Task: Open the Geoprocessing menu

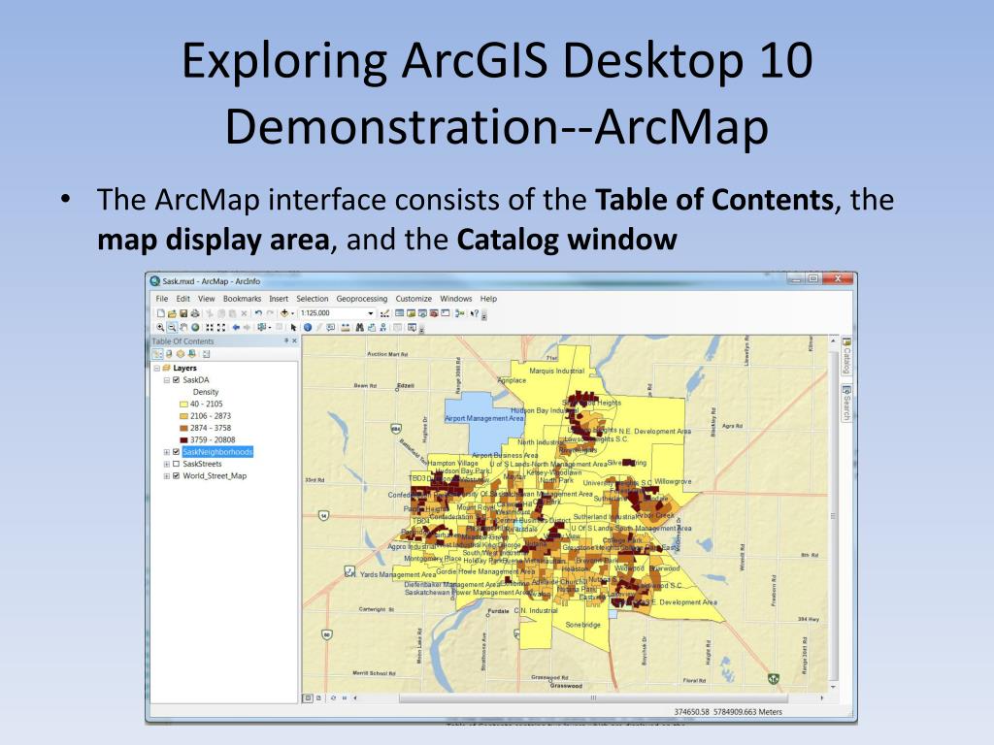Action: tap(361, 299)
